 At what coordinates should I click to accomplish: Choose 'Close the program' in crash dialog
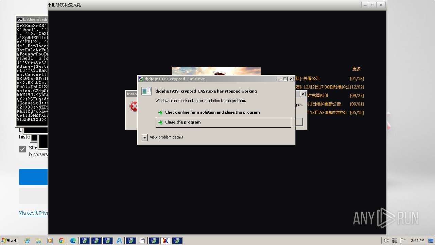pos(223,122)
